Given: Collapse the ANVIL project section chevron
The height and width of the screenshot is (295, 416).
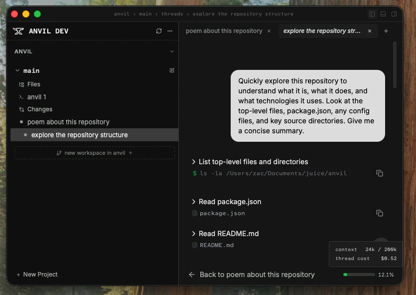Looking at the screenshot, I should coord(172,51).
